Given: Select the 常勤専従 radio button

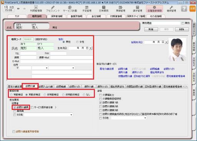Looking at the screenshot, I should pyautogui.click(x=11, y=95).
